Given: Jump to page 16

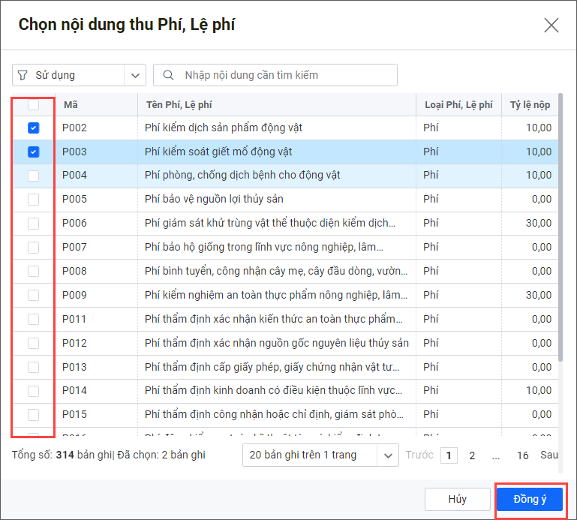Looking at the screenshot, I should (523, 455).
